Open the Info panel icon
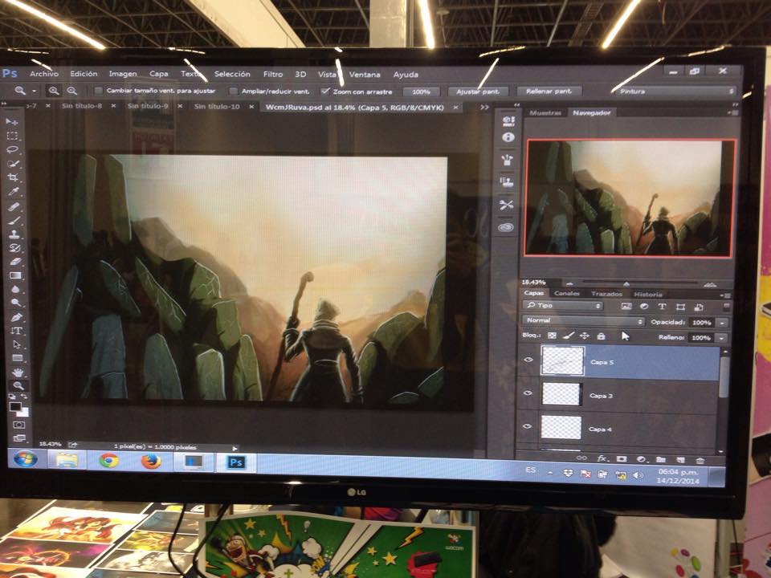 (x=508, y=137)
